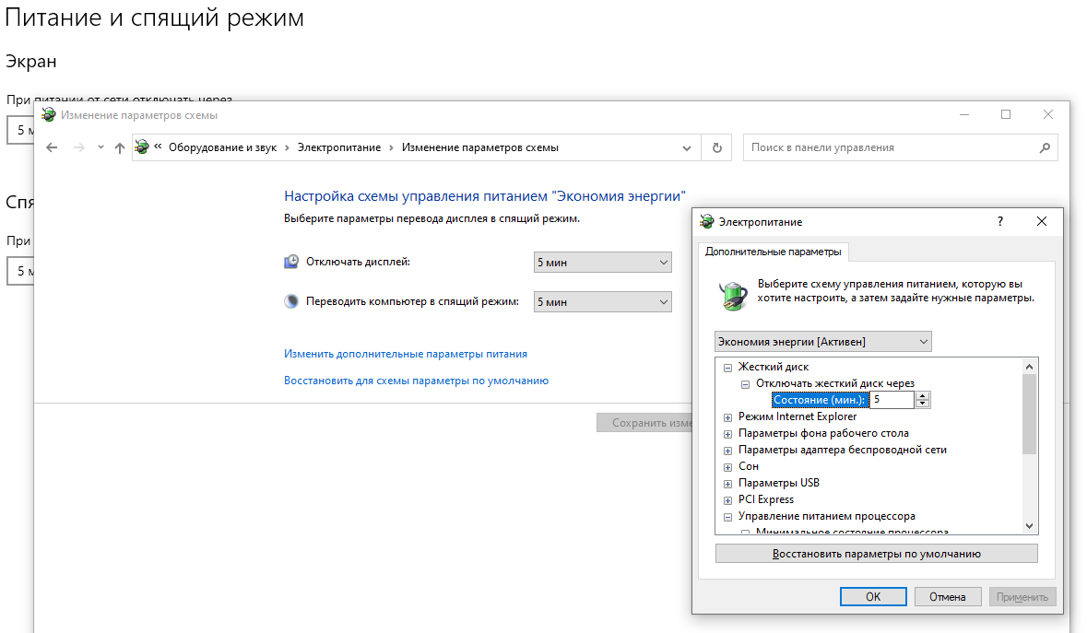Viewport: 1087px width, 633px height.
Task: Click OK in Электропитание dialog
Action: (873, 597)
